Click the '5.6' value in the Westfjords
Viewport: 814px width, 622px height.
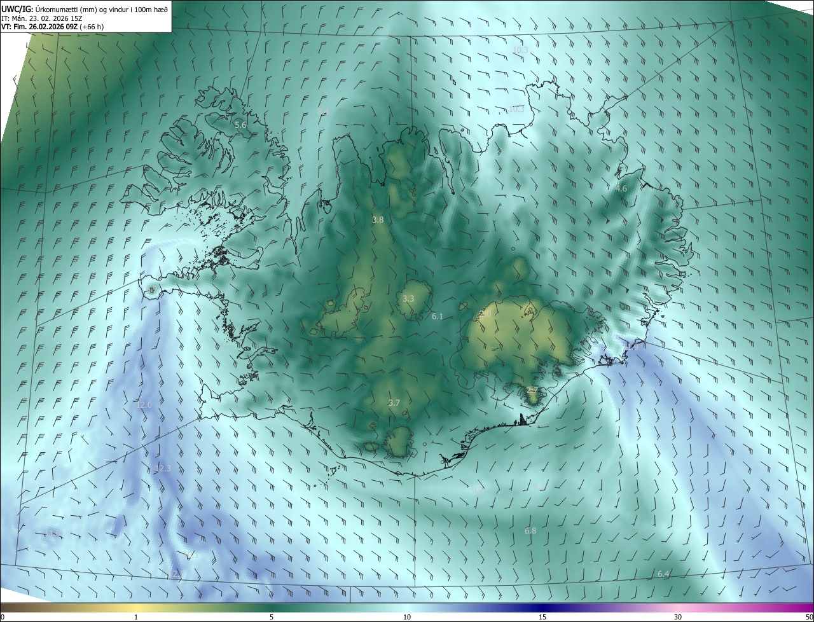[x=240, y=125]
